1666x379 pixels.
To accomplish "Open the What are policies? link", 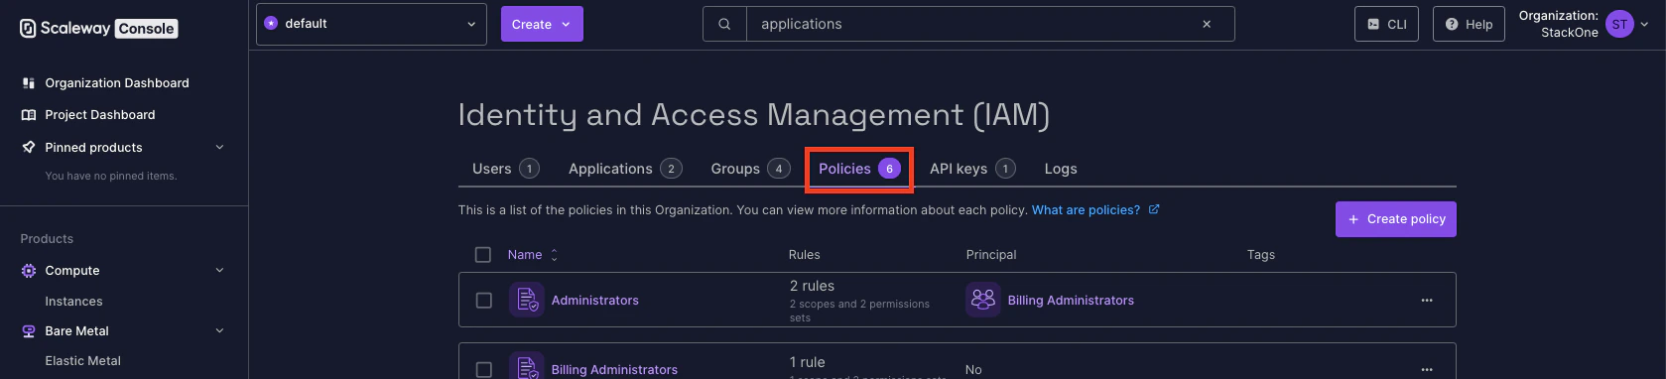I will coord(1095,210).
